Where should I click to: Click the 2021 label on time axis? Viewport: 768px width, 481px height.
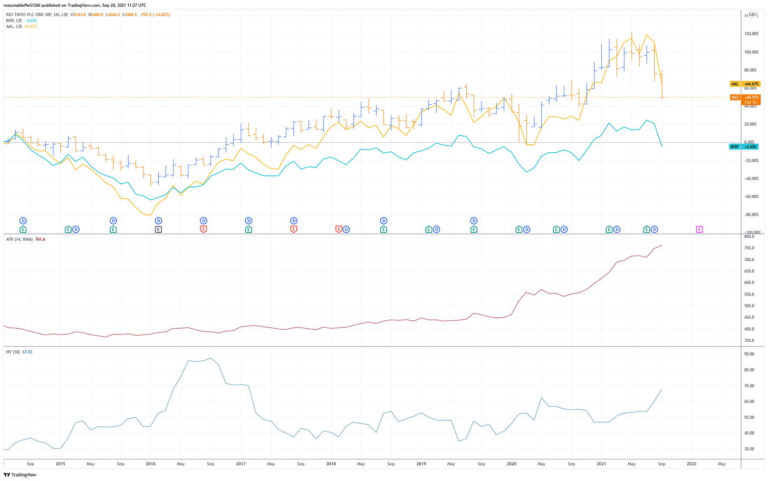(x=602, y=464)
